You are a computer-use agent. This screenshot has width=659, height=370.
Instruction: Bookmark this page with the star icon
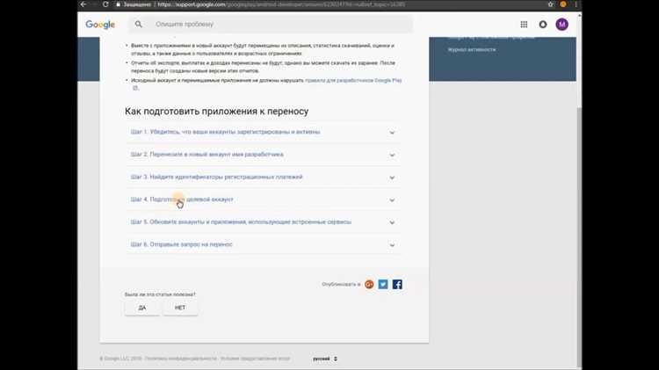click(x=551, y=4)
